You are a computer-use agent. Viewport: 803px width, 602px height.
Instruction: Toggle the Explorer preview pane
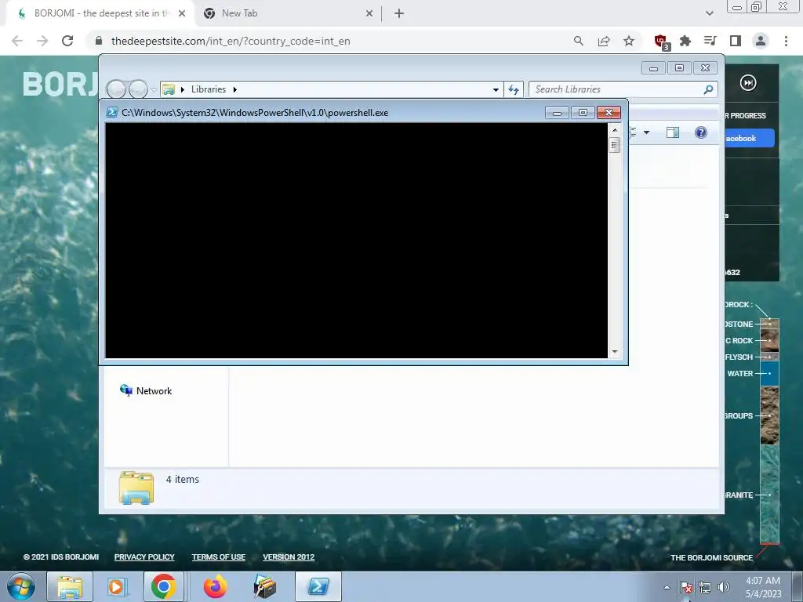coord(672,132)
